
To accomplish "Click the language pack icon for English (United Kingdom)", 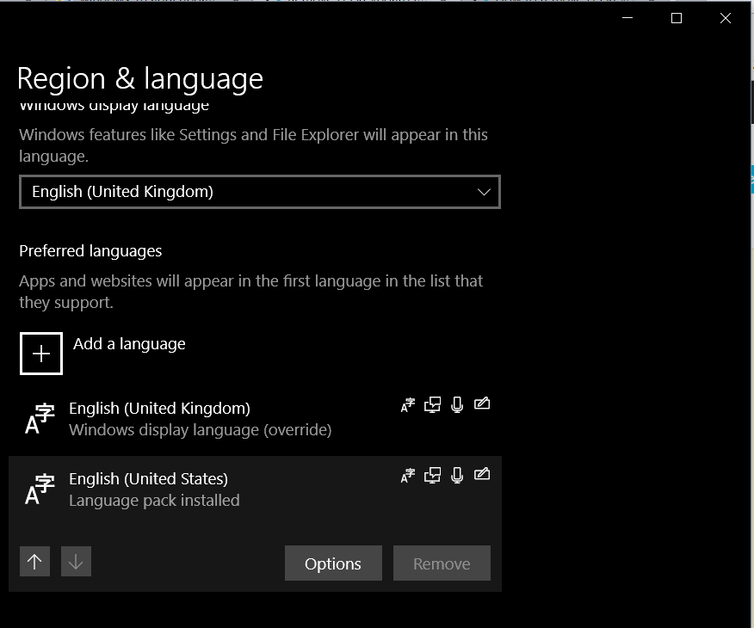I will (x=407, y=404).
